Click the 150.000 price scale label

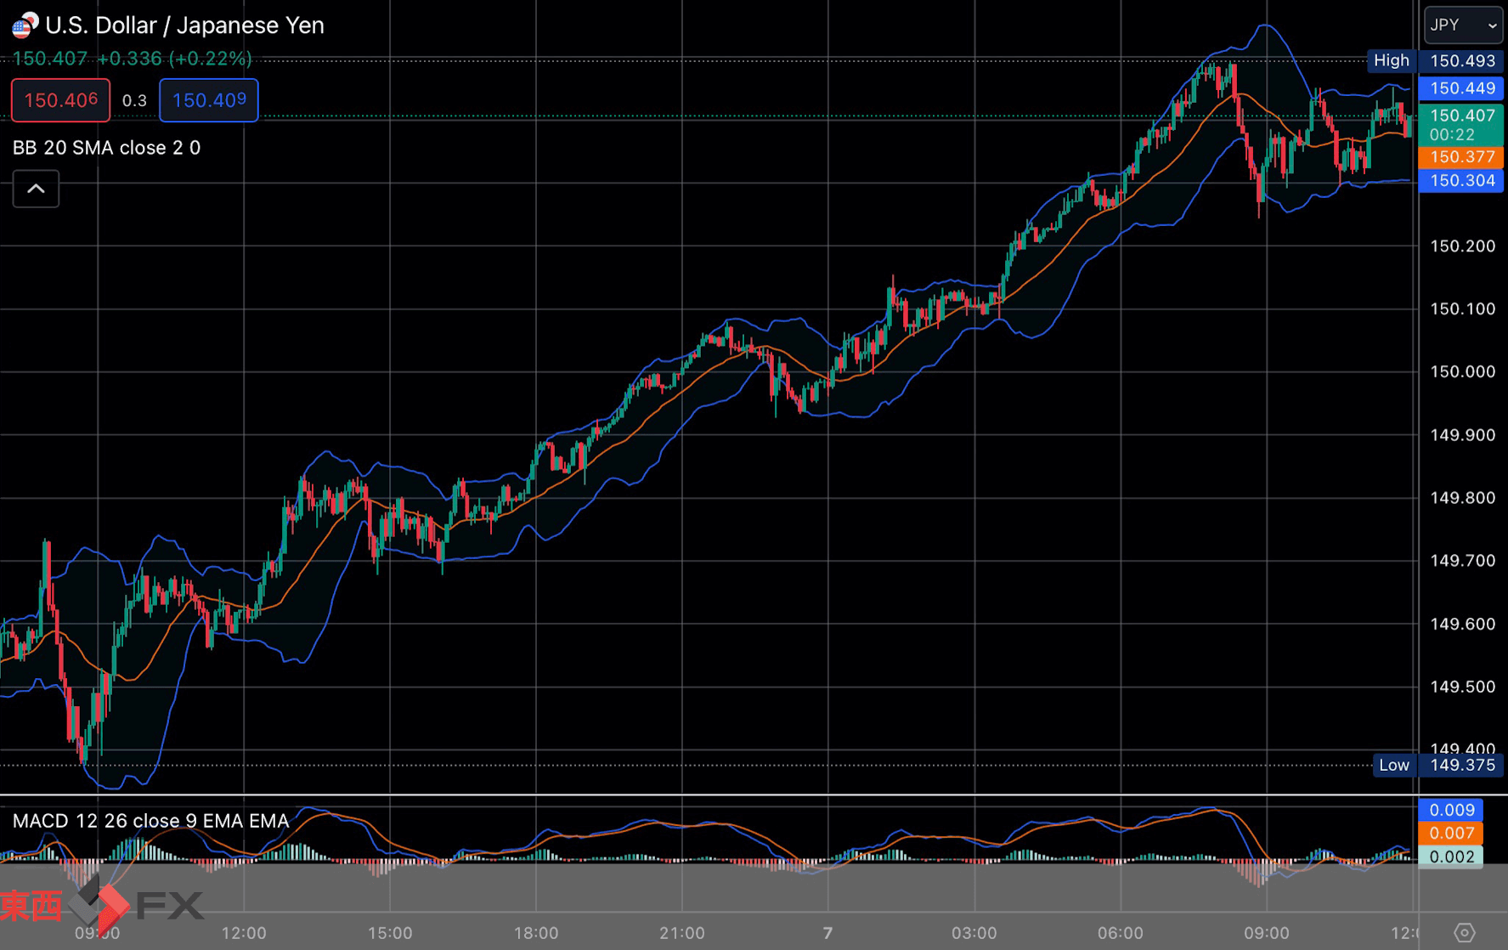tap(1462, 372)
